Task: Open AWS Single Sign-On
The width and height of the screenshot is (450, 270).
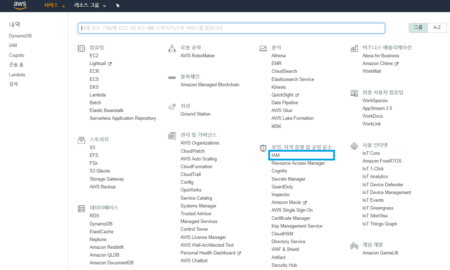Action: pyautogui.click(x=292, y=210)
